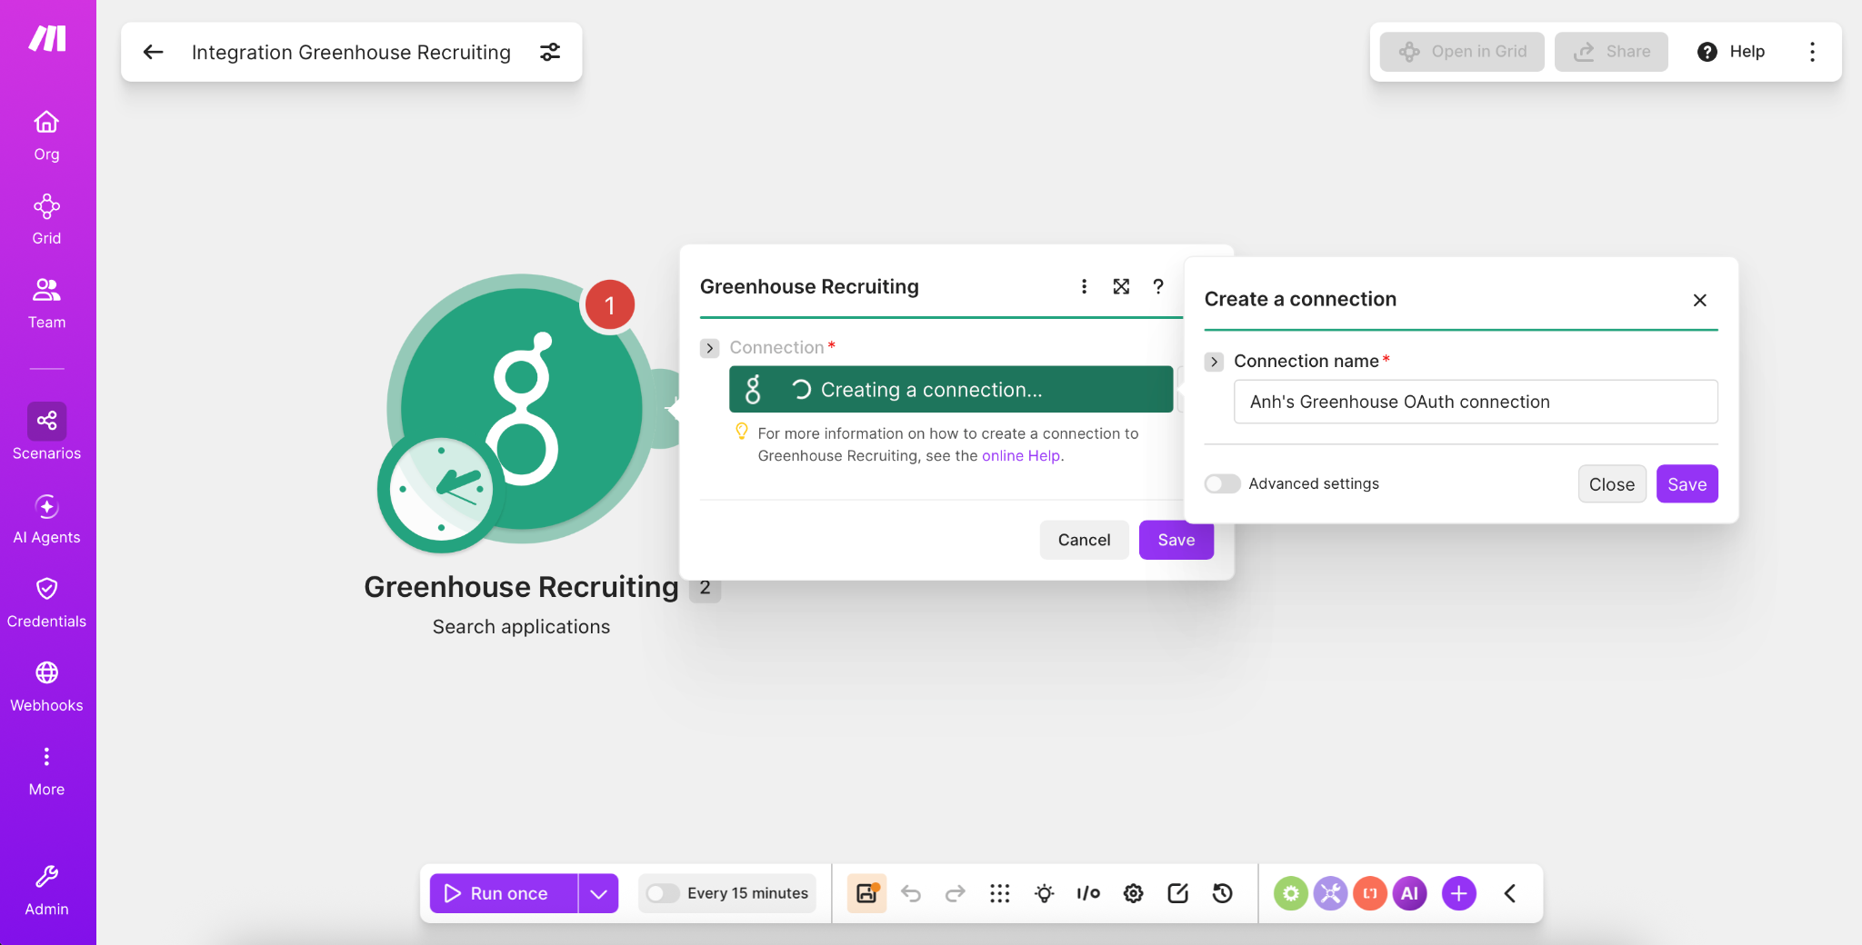Click the orange text parser icon
Screen dimensions: 1862x945
[1370, 893]
